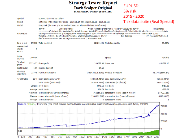Click the red 2015 - 2020 note
Image resolution: width=185 pixels, height=139 pixels.
pyautogui.click(x=134, y=16)
